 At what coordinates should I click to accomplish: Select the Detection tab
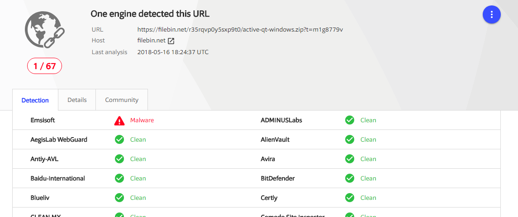click(x=35, y=100)
